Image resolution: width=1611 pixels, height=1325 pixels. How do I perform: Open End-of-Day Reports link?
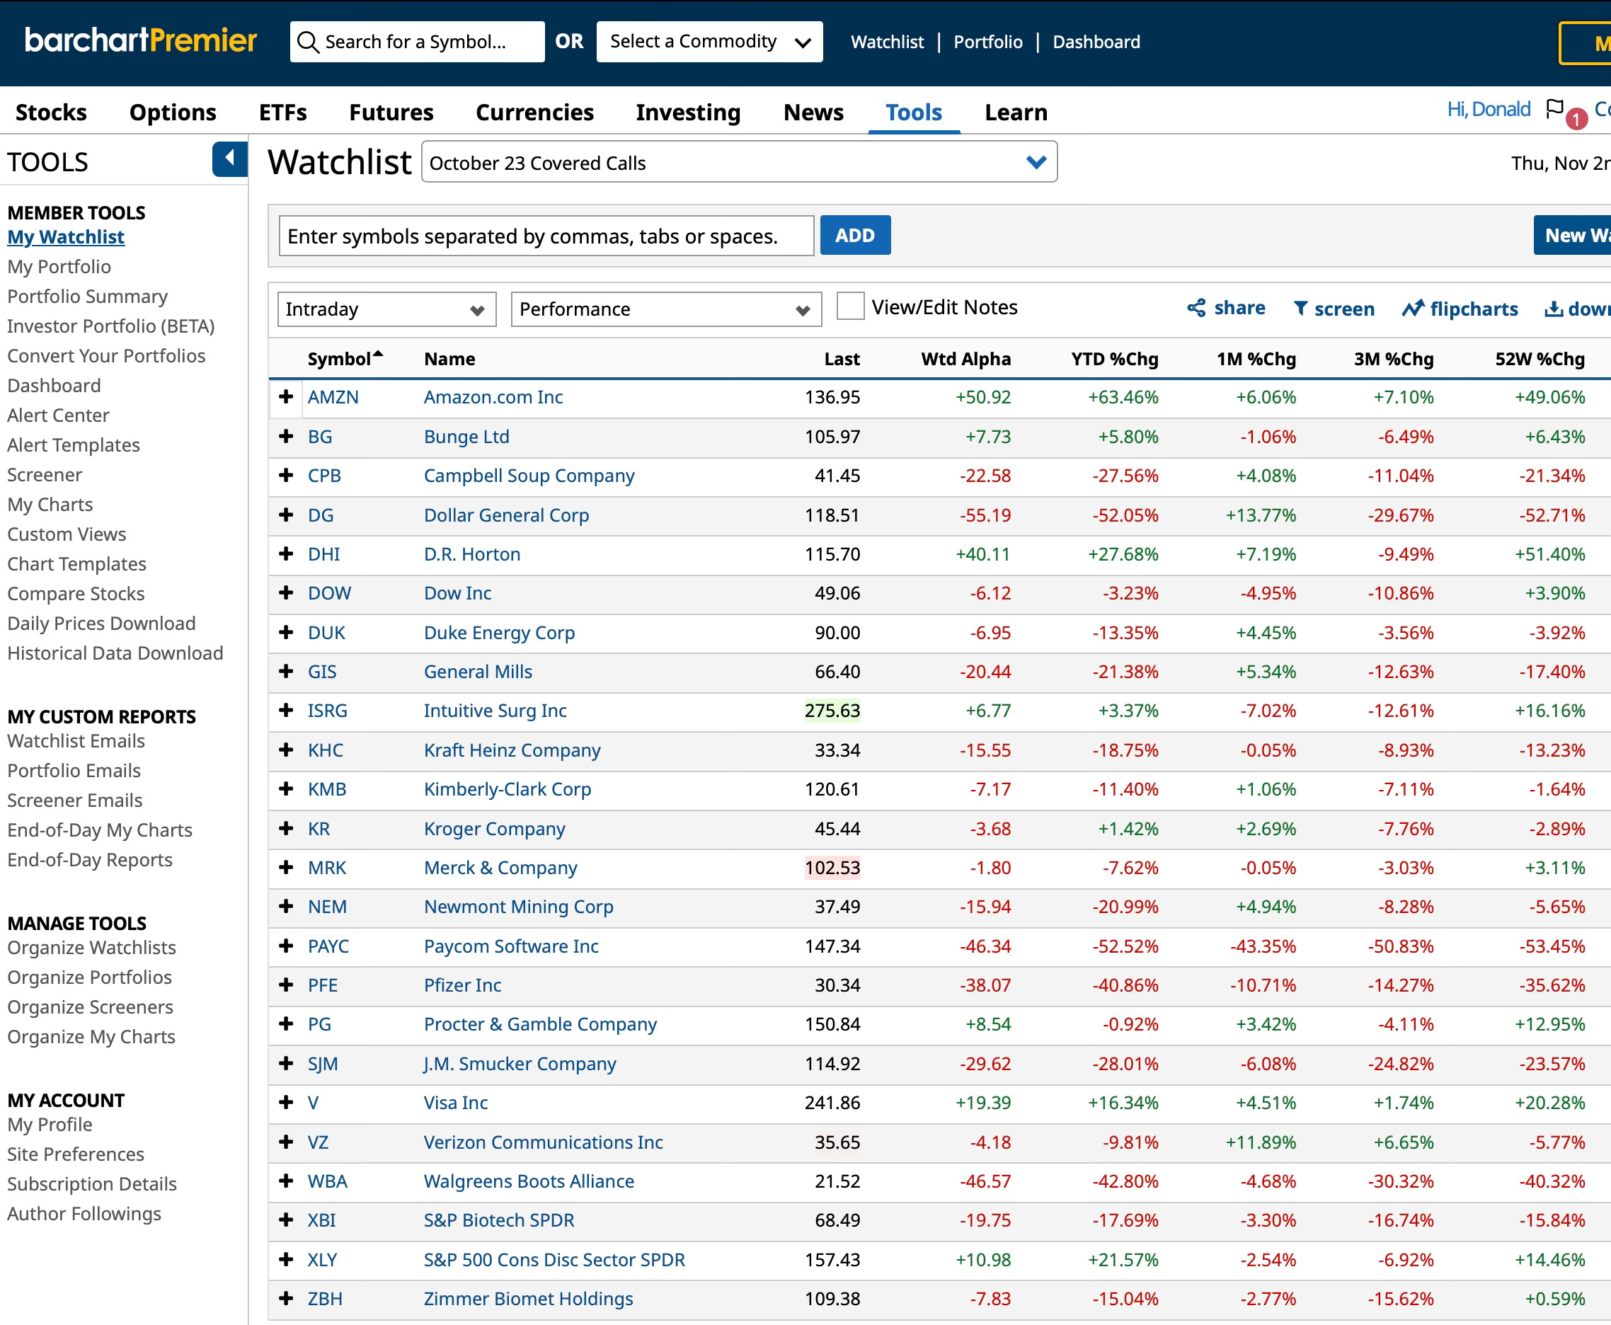click(90, 859)
